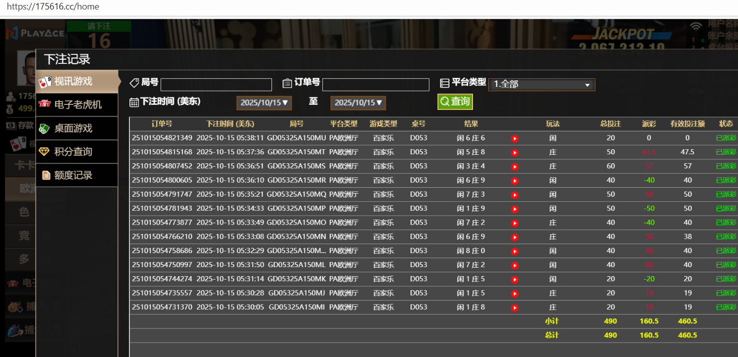Click the playing cards icon beside 视讯游戏
The width and height of the screenshot is (738, 357).
[x=45, y=81]
